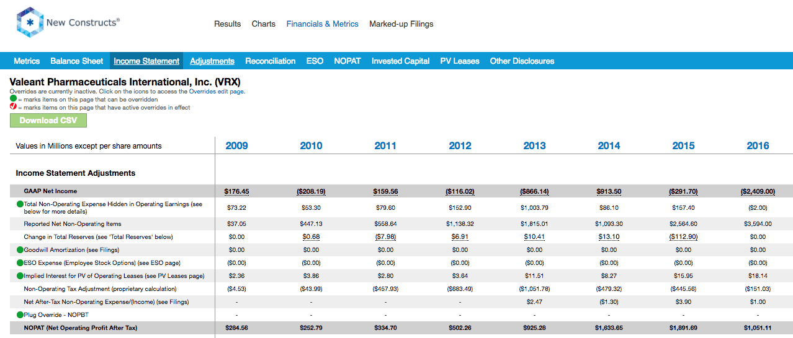This screenshot has width=793, height=338.
Task: Open the Reconciliation tab
Action: [x=270, y=61]
